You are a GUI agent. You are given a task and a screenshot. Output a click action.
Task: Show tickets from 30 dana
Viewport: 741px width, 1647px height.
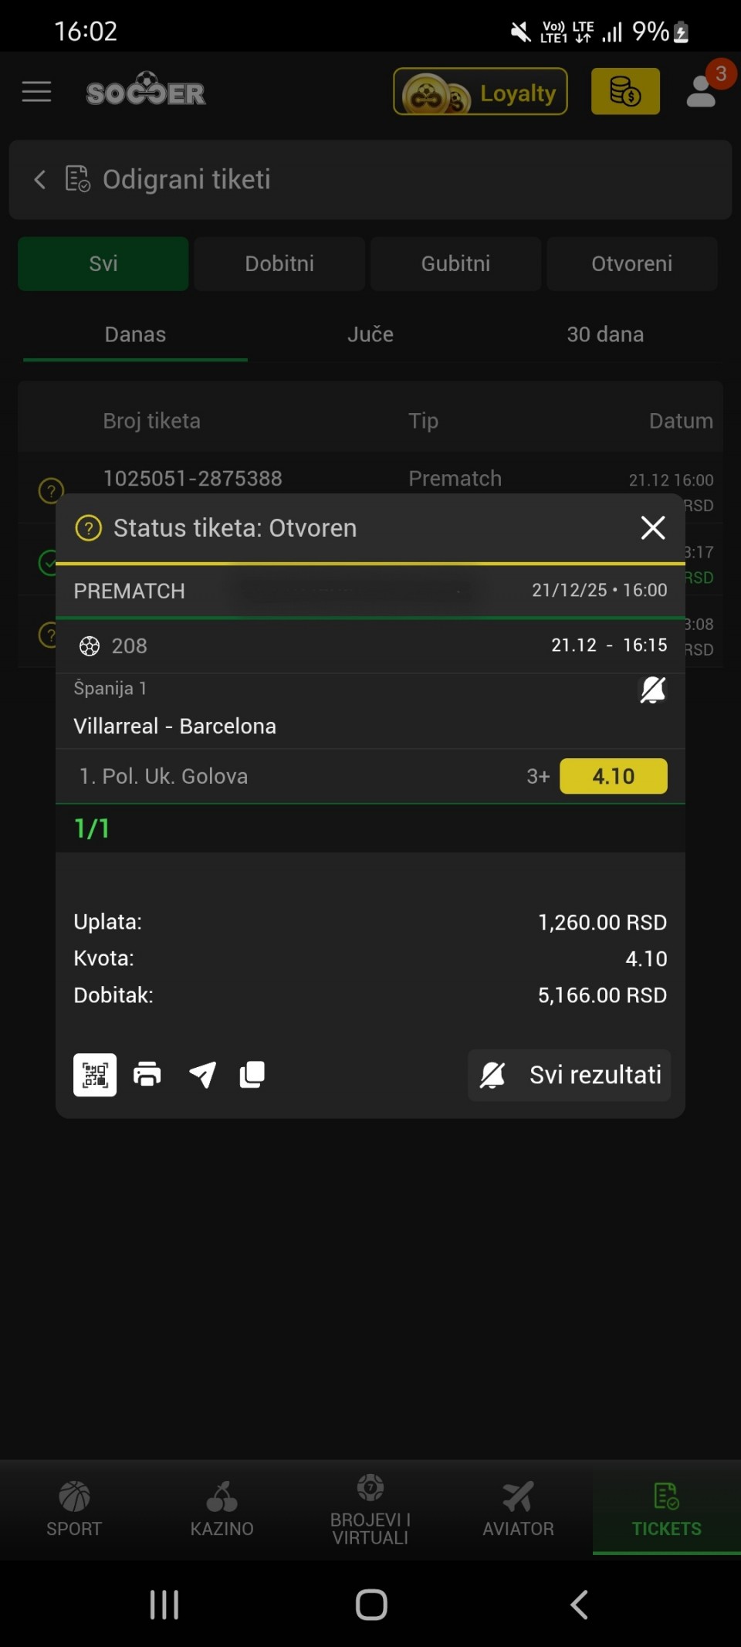pos(605,334)
